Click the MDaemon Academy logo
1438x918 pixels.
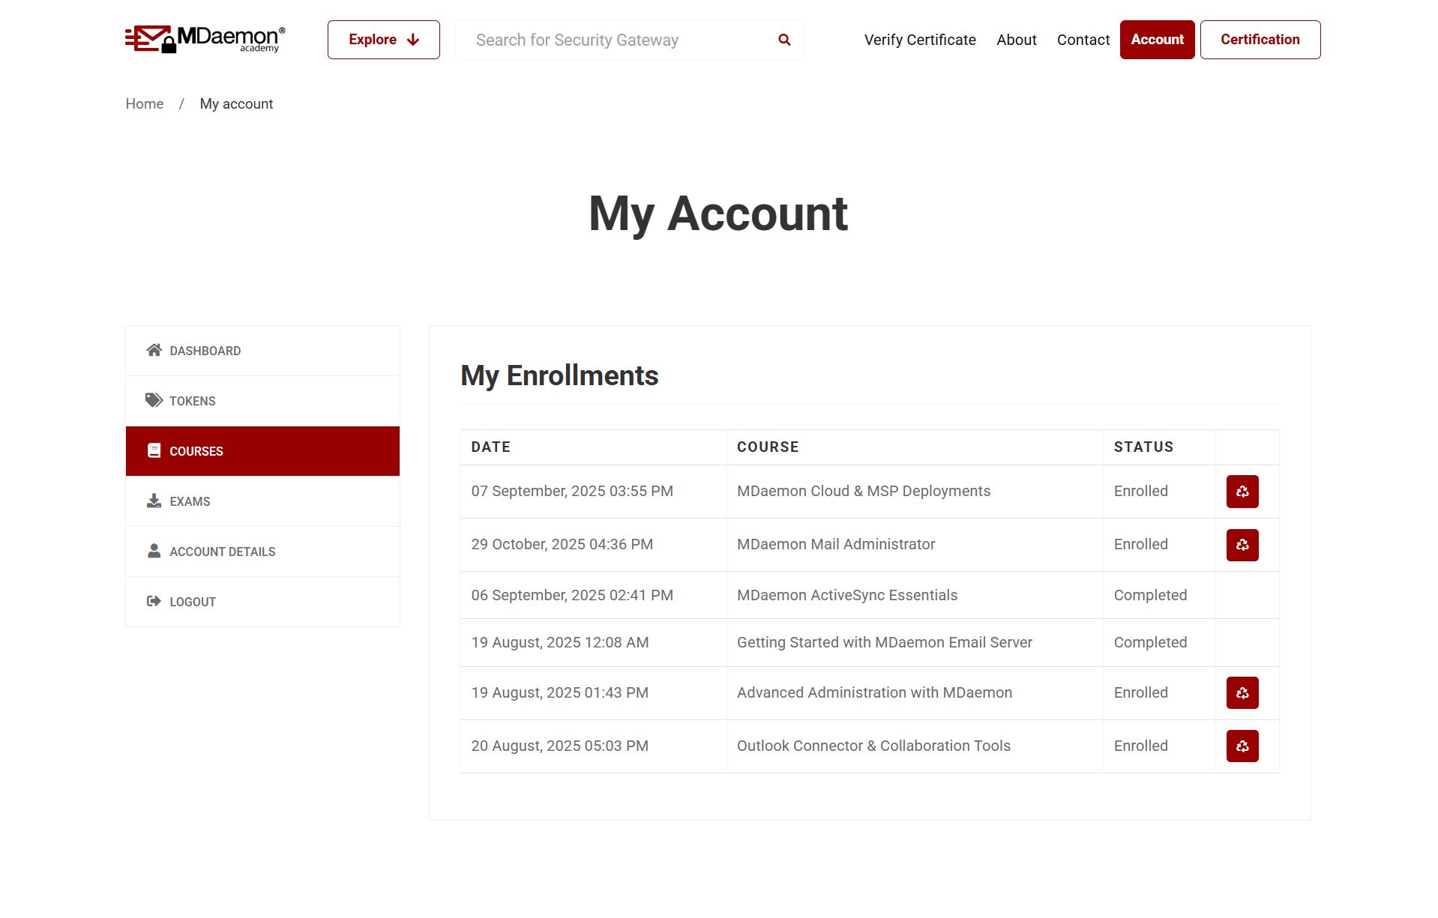click(x=205, y=39)
